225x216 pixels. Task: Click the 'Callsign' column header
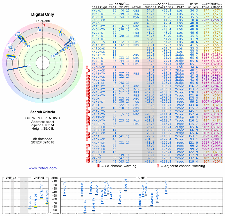[x=99, y=7]
